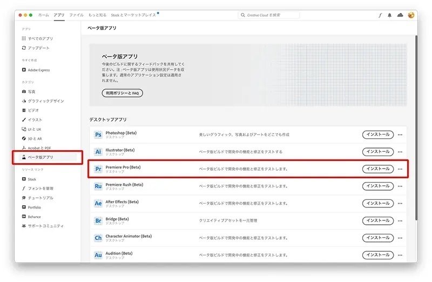The width and height of the screenshot is (432, 282).
Task: Install Character Animator (Beta)
Action: coord(377,238)
